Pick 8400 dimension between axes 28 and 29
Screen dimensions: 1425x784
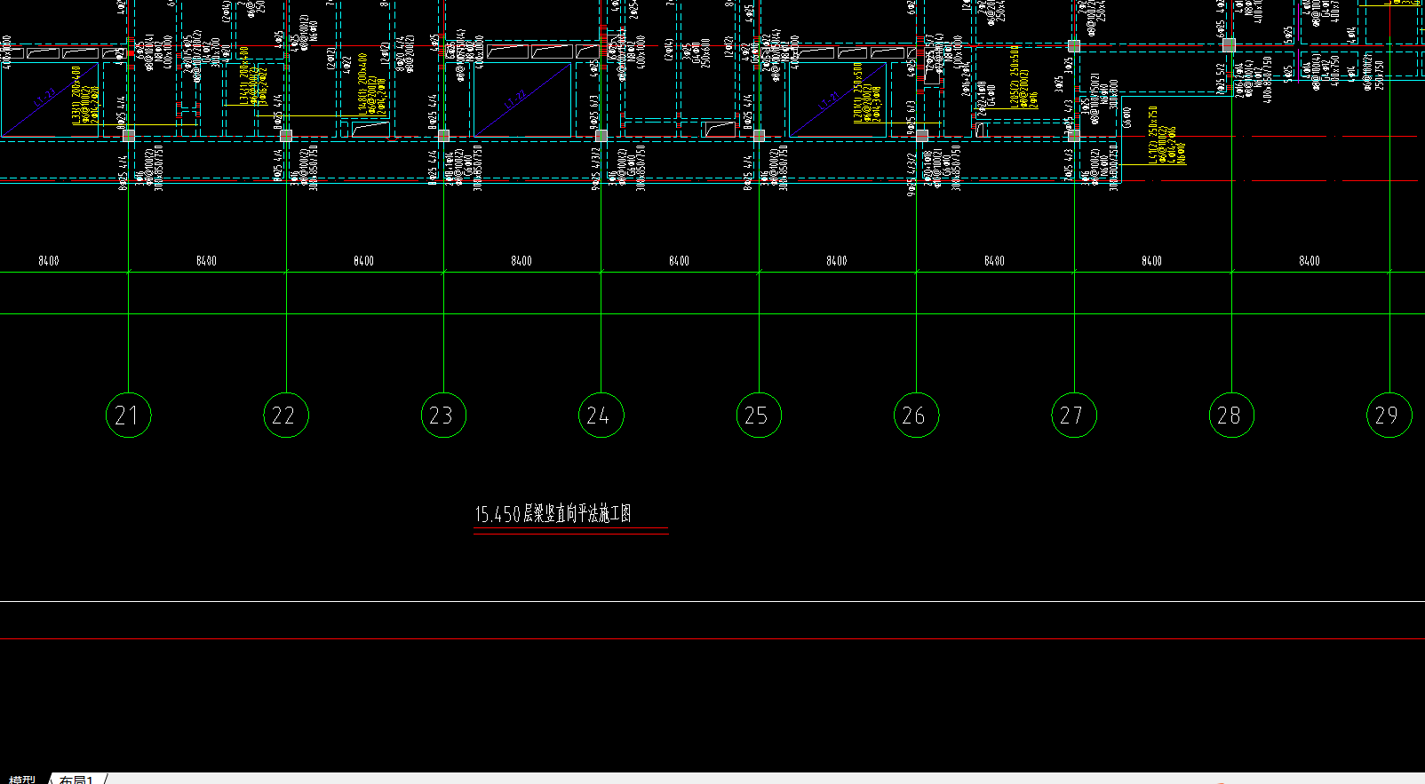coord(1310,261)
